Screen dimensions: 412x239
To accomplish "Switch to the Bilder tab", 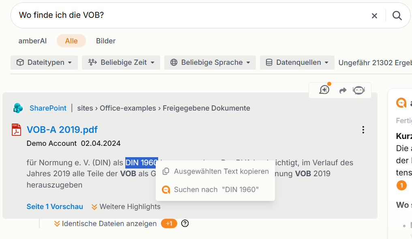I will point(105,41).
